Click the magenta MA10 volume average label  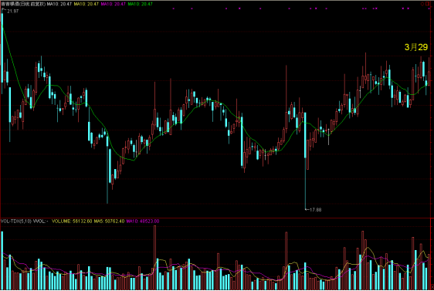pos(143,222)
